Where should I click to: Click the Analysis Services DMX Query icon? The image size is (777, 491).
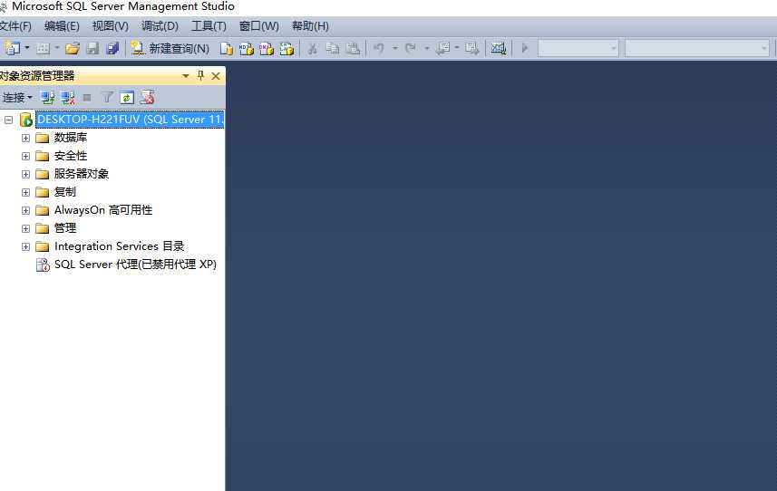pos(267,49)
